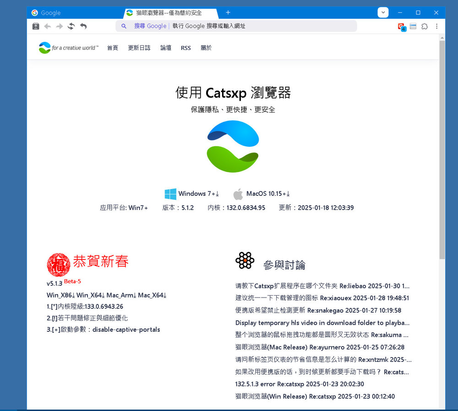Click the 恭賀新春 heading
The width and height of the screenshot is (458, 411).
click(x=101, y=261)
